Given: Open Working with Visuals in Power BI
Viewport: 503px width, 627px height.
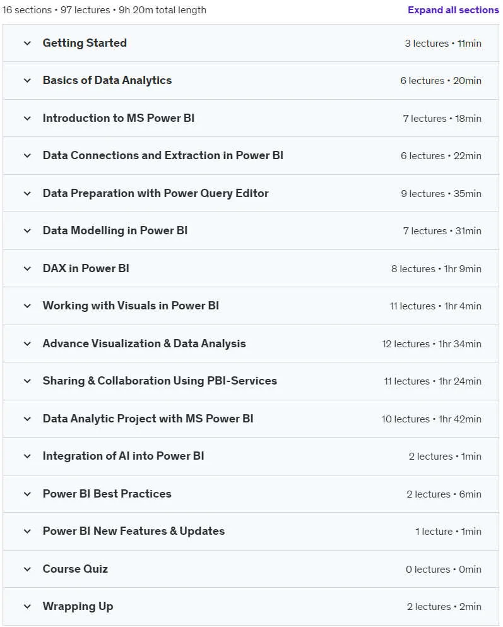Looking at the screenshot, I should coord(131,306).
